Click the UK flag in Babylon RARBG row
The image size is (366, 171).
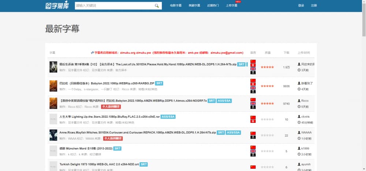253,88
